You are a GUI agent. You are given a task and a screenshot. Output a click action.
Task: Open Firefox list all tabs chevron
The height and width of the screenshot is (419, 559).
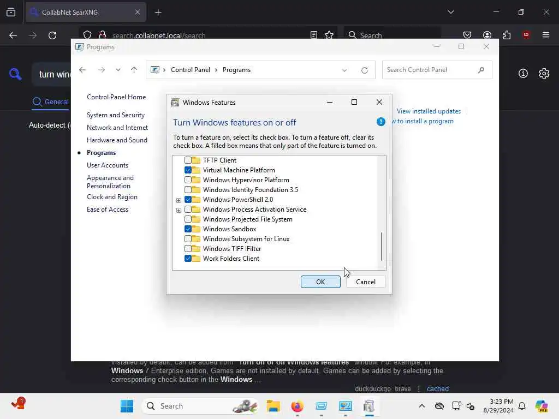click(x=450, y=12)
